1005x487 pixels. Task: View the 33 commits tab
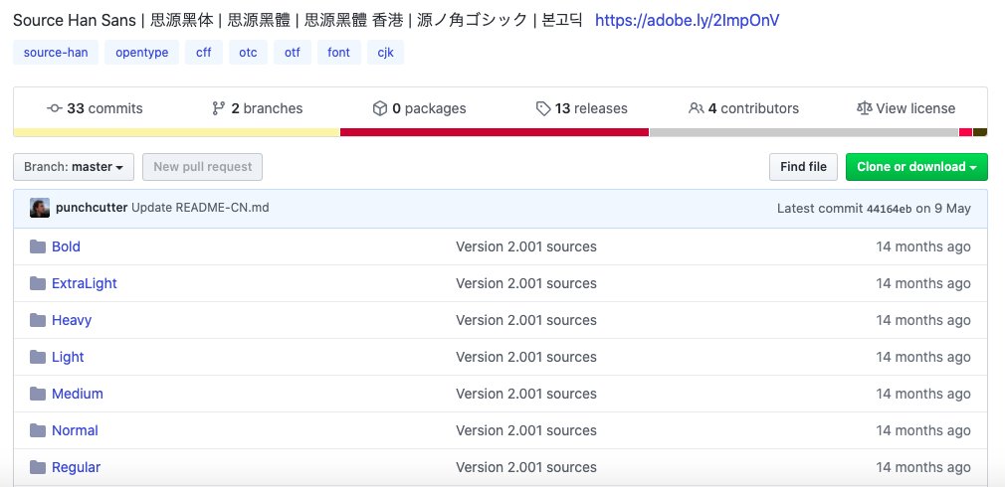pos(95,108)
